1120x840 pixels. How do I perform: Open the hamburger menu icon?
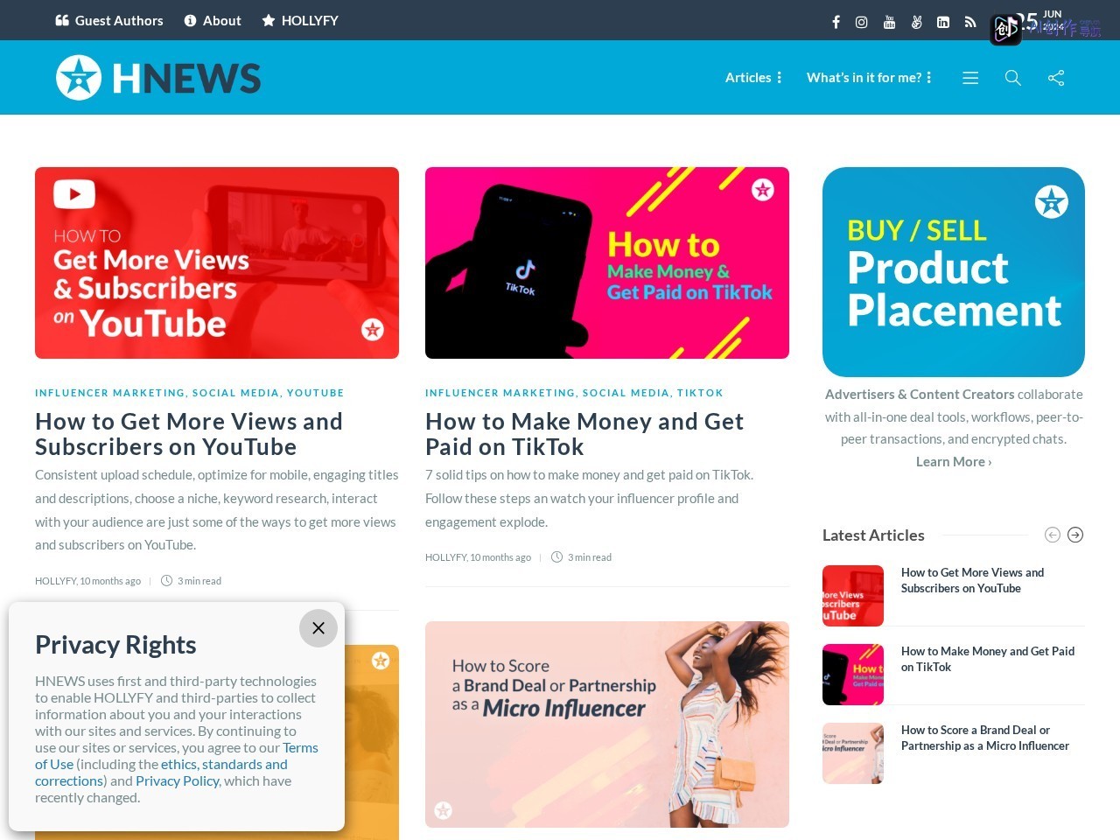click(x=970, y=78)
